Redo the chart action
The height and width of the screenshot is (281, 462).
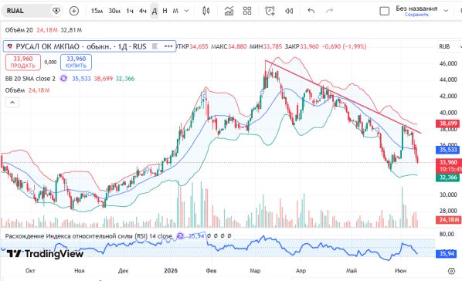(x=329, y=11)
